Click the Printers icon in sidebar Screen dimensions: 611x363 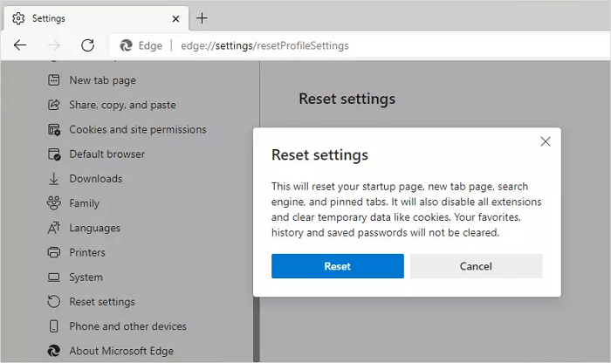click(x=52, y=252)
